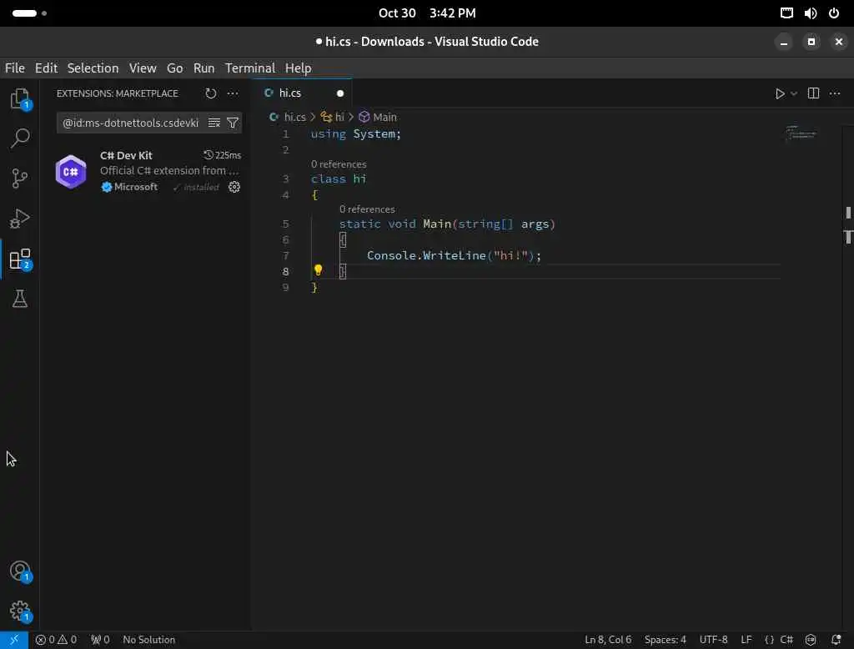Image resolution: width=854 pixels, height=649 pixels.
Task: Click the lightbulb code action on line 8
Action: [x=318, y=269]
